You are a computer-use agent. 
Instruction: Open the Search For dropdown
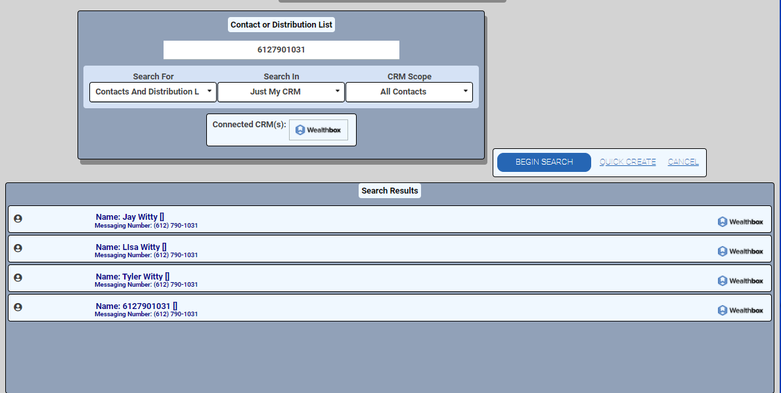pyautogui.click(x=153, y=92)
